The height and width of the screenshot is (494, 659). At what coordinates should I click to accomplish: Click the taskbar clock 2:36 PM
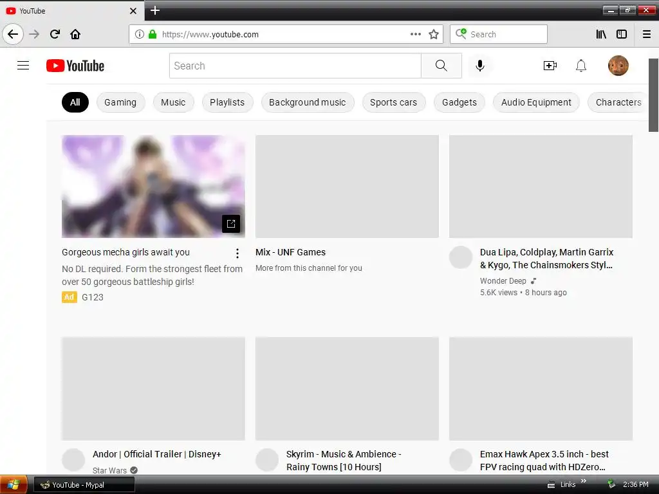coord(635,485)
